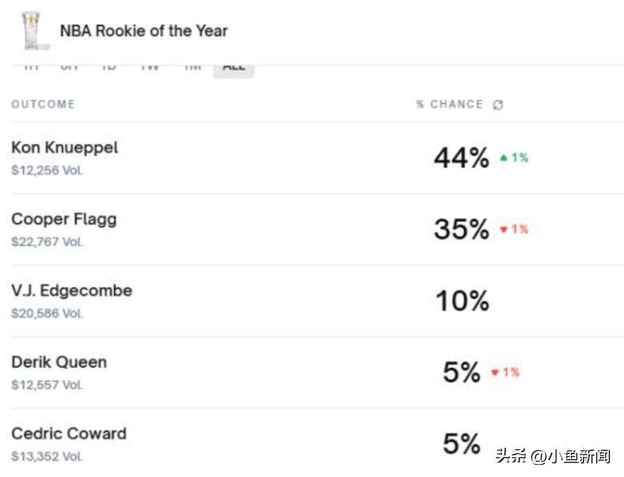Click the red down arrow on Derik Queen's row
The width and height of the screenshot is (624, 477).
(x=495, y=372)
